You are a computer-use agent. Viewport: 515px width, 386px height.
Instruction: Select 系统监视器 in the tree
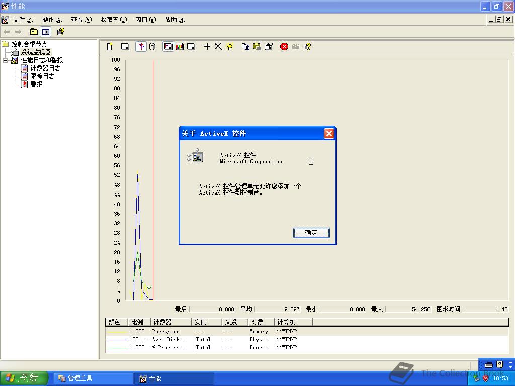click(x=36, y=52)
